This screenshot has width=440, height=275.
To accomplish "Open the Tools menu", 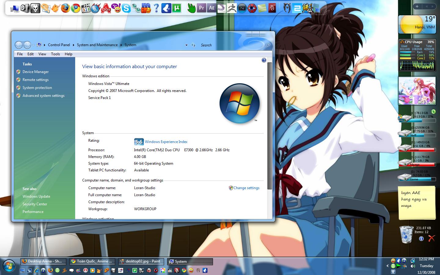I will 55,54.
